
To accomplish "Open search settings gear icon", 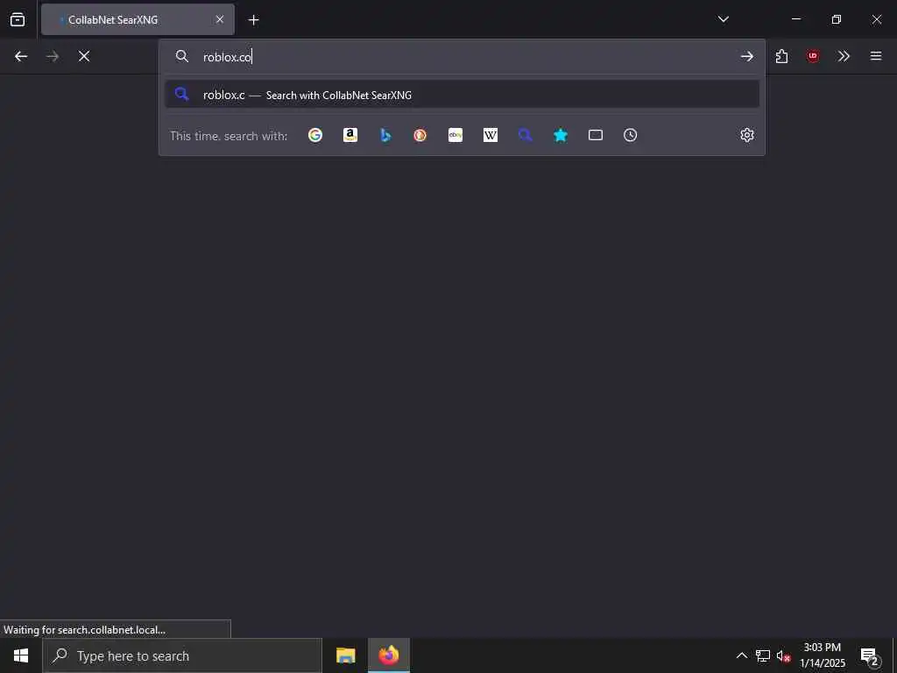I will pos(747,135).
